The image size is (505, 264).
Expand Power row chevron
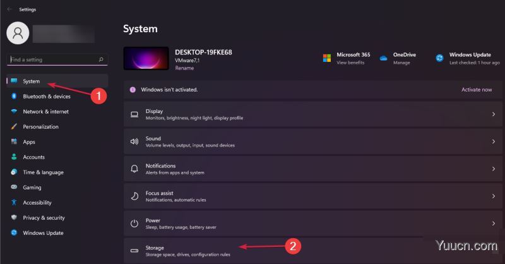tap(494, 224)
